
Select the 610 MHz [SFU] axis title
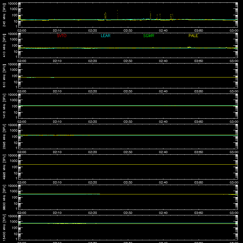point(4,76)
